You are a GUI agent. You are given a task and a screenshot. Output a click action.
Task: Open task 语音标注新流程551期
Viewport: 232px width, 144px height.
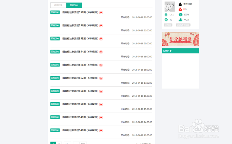(x=80, y=91)
